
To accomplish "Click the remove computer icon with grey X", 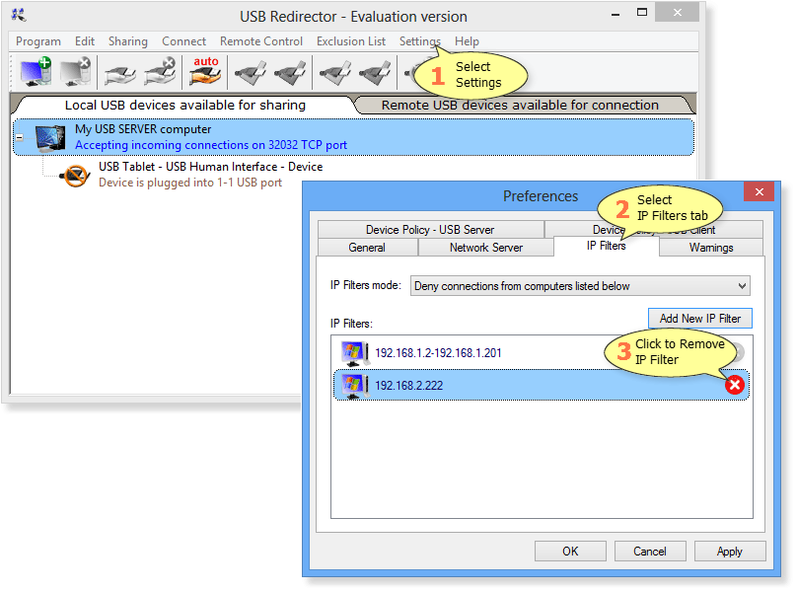I will tap(75, 72).
